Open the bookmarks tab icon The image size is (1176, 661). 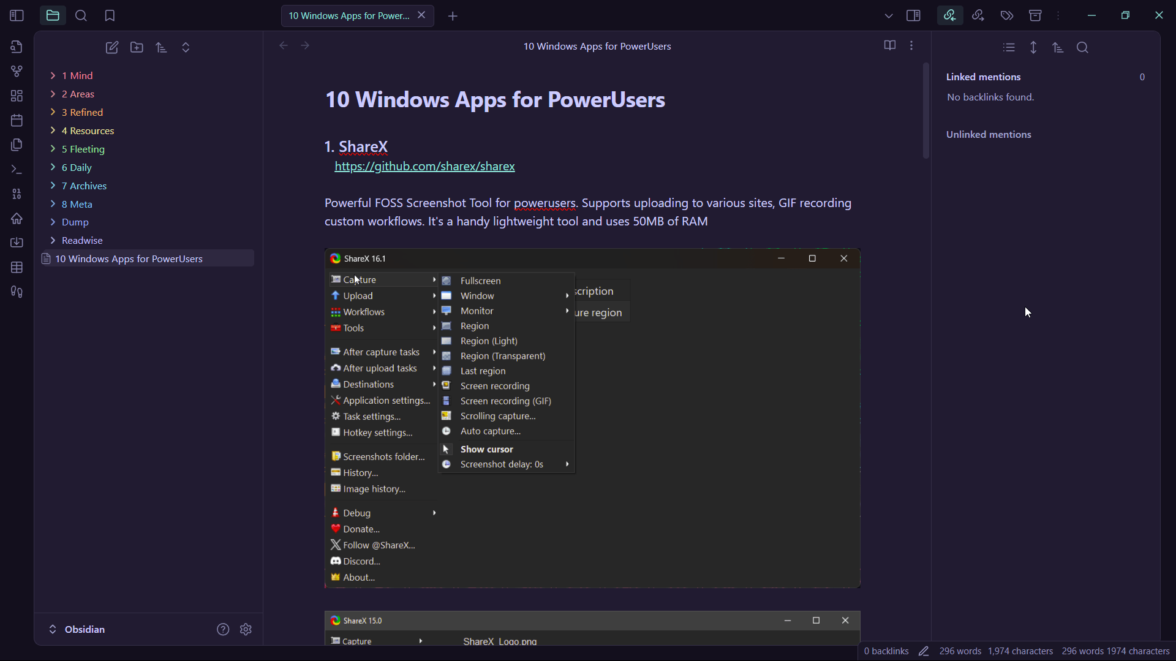point(110,15)
